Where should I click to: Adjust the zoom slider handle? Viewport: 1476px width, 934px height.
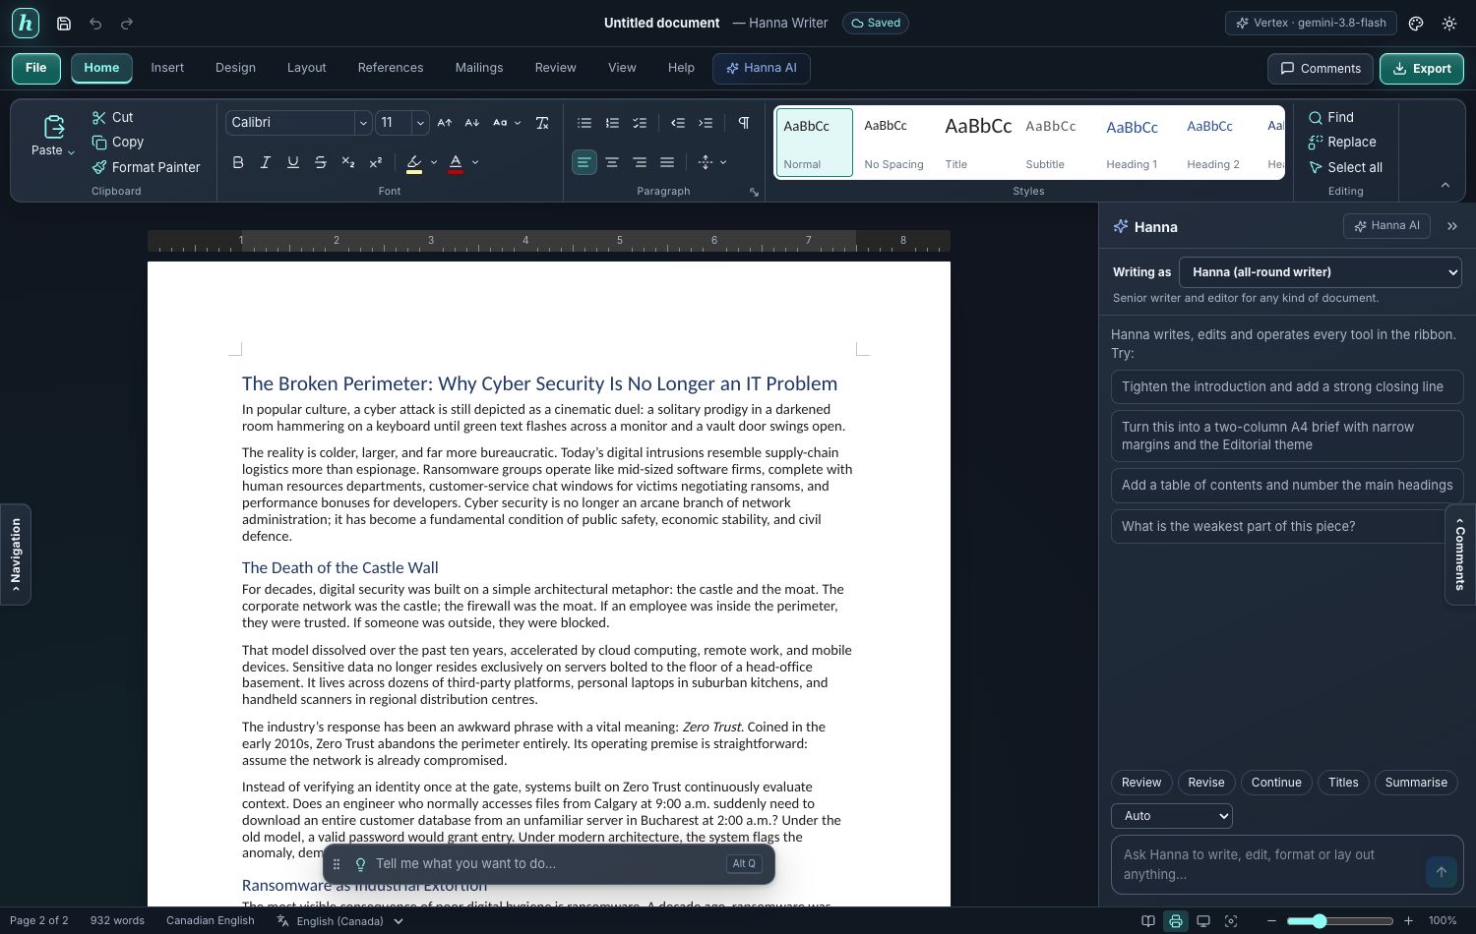(x=1320, y=921)
